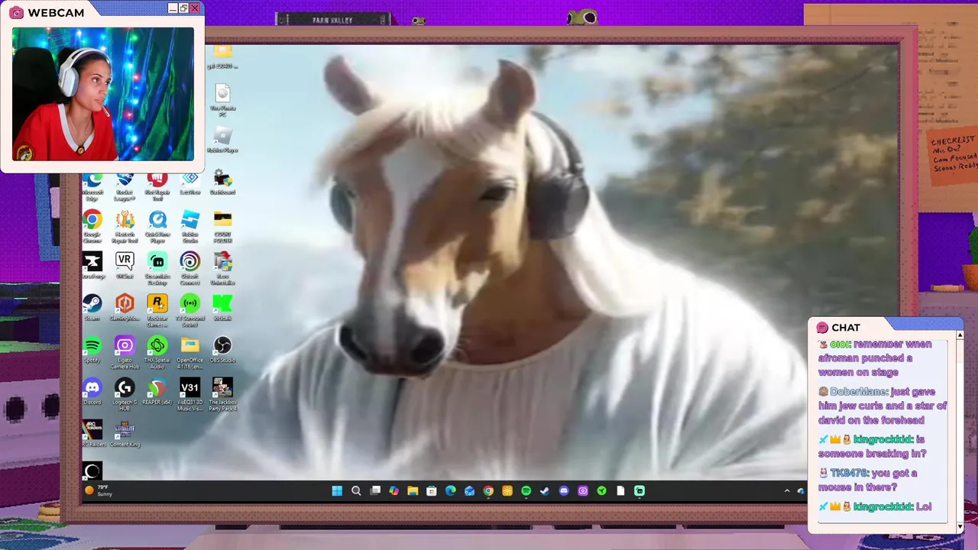Image resolution: width=978 pixels, height=550 pixels.
Task: Launch The Jackbox Party Pack 4 shortcut
Action: 222,394
